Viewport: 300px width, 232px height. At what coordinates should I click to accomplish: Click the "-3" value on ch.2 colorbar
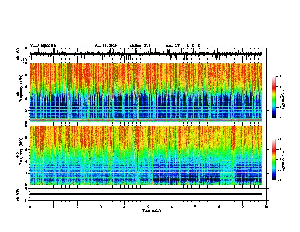(x=280, y=139)
